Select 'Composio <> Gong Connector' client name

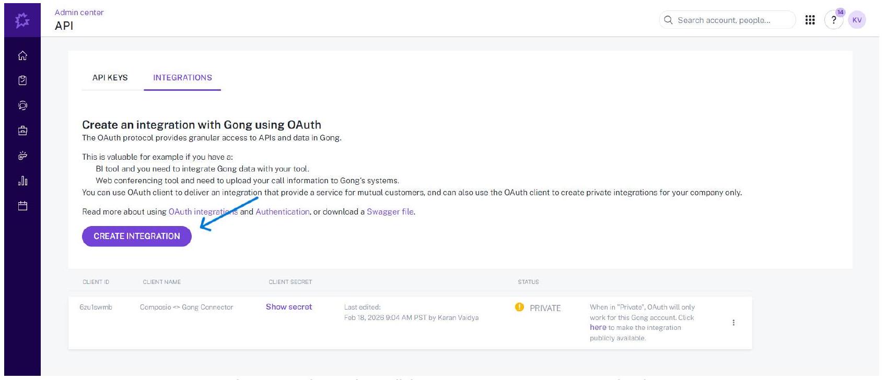point(186,307)
